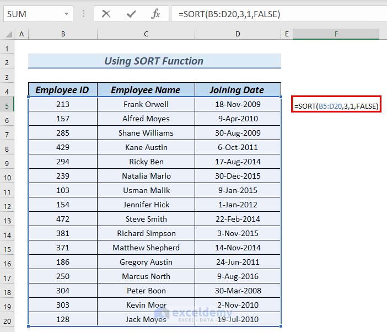The image size is (387, 332).
Task: Select cell with Jennifer Hick
Action: (x=146, y=205)
